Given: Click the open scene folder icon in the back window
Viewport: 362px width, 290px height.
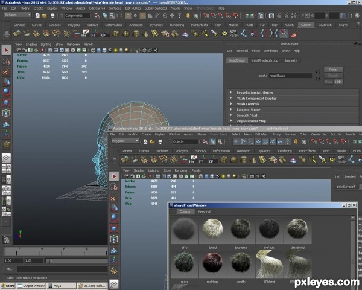Looking at the screenshot, I should (x=45, y=16).
